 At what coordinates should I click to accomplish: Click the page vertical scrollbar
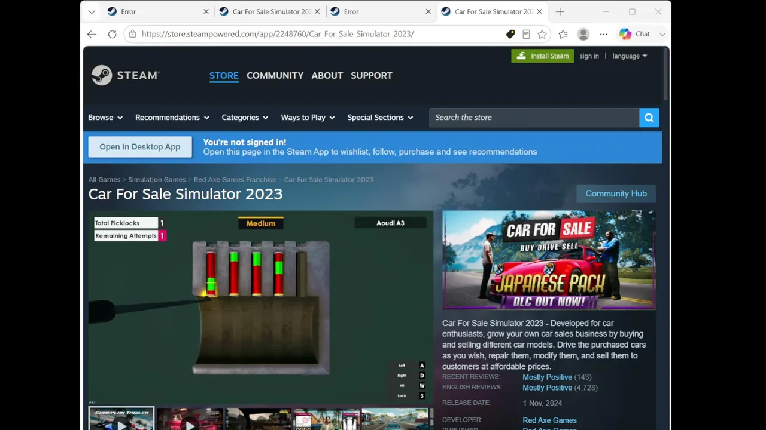point(666,75)
